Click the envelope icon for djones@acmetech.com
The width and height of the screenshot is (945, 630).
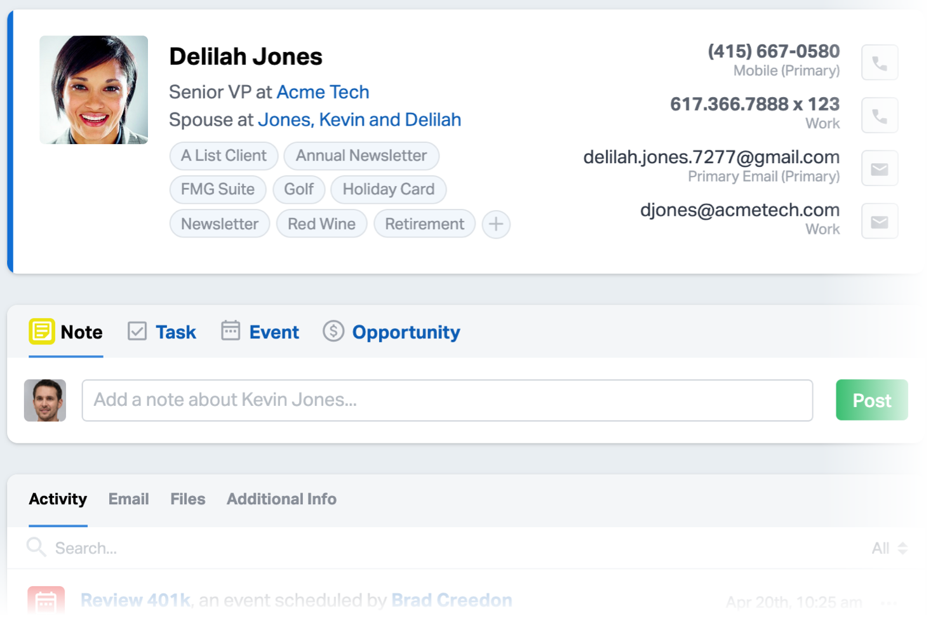879,221
